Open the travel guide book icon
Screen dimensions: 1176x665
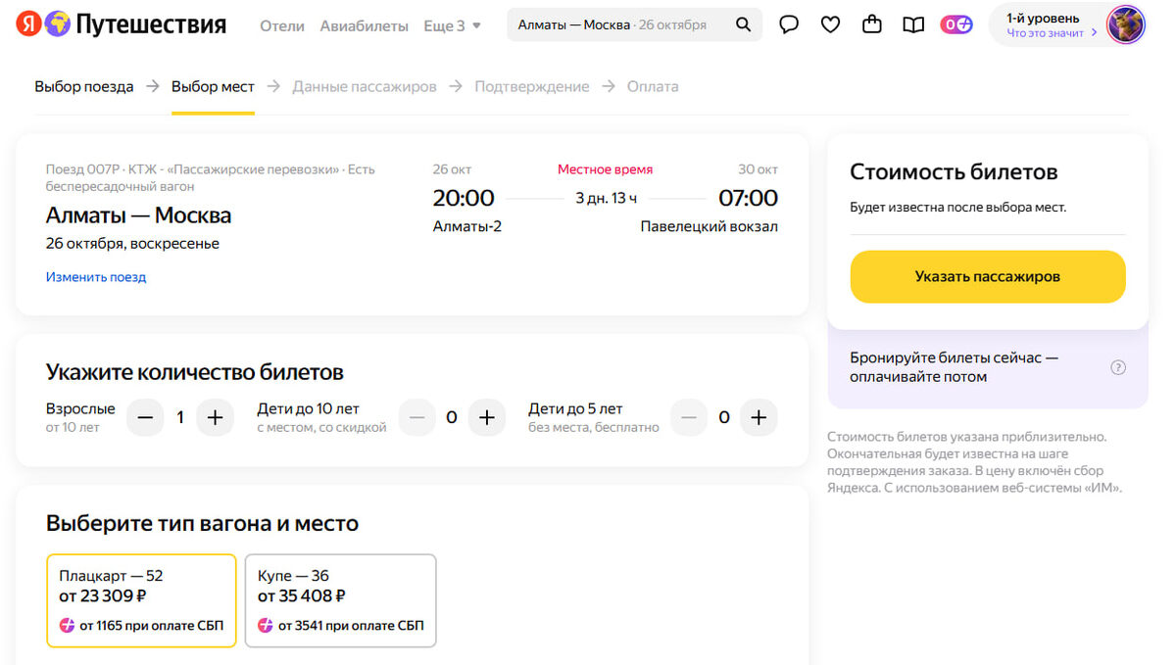click(x=913, y=25)
